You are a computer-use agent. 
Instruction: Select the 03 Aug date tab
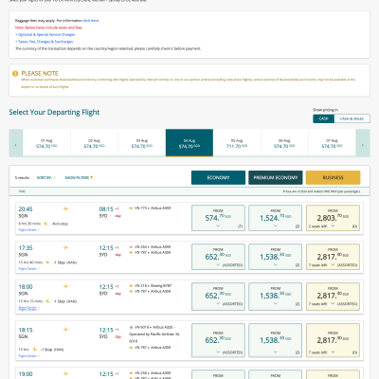click(142, 143)
